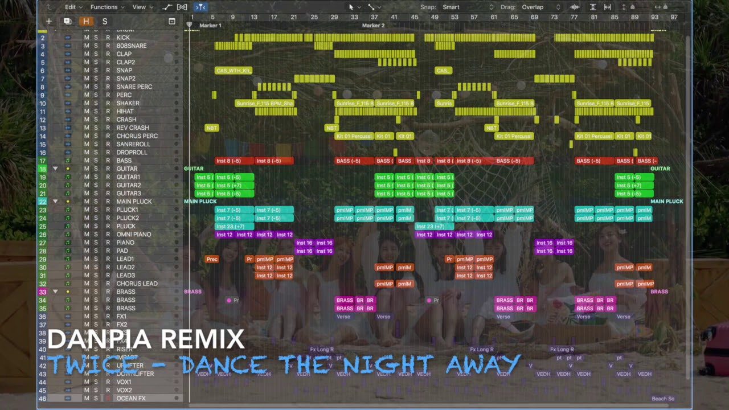This screenshot has height=410, width=729.
Task: Solo the PIANO track
Action: pos(96,243)
